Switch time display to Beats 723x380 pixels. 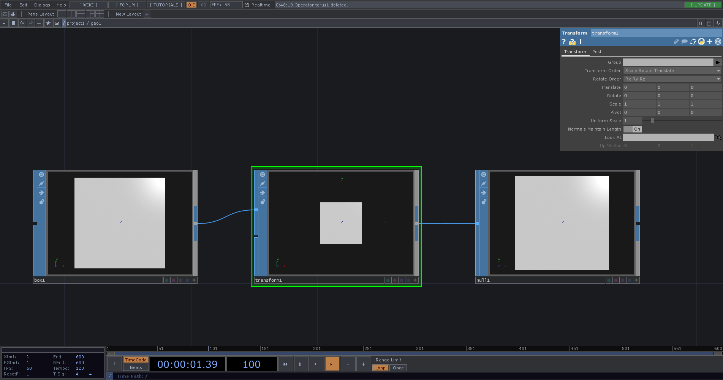click(136, 367)
